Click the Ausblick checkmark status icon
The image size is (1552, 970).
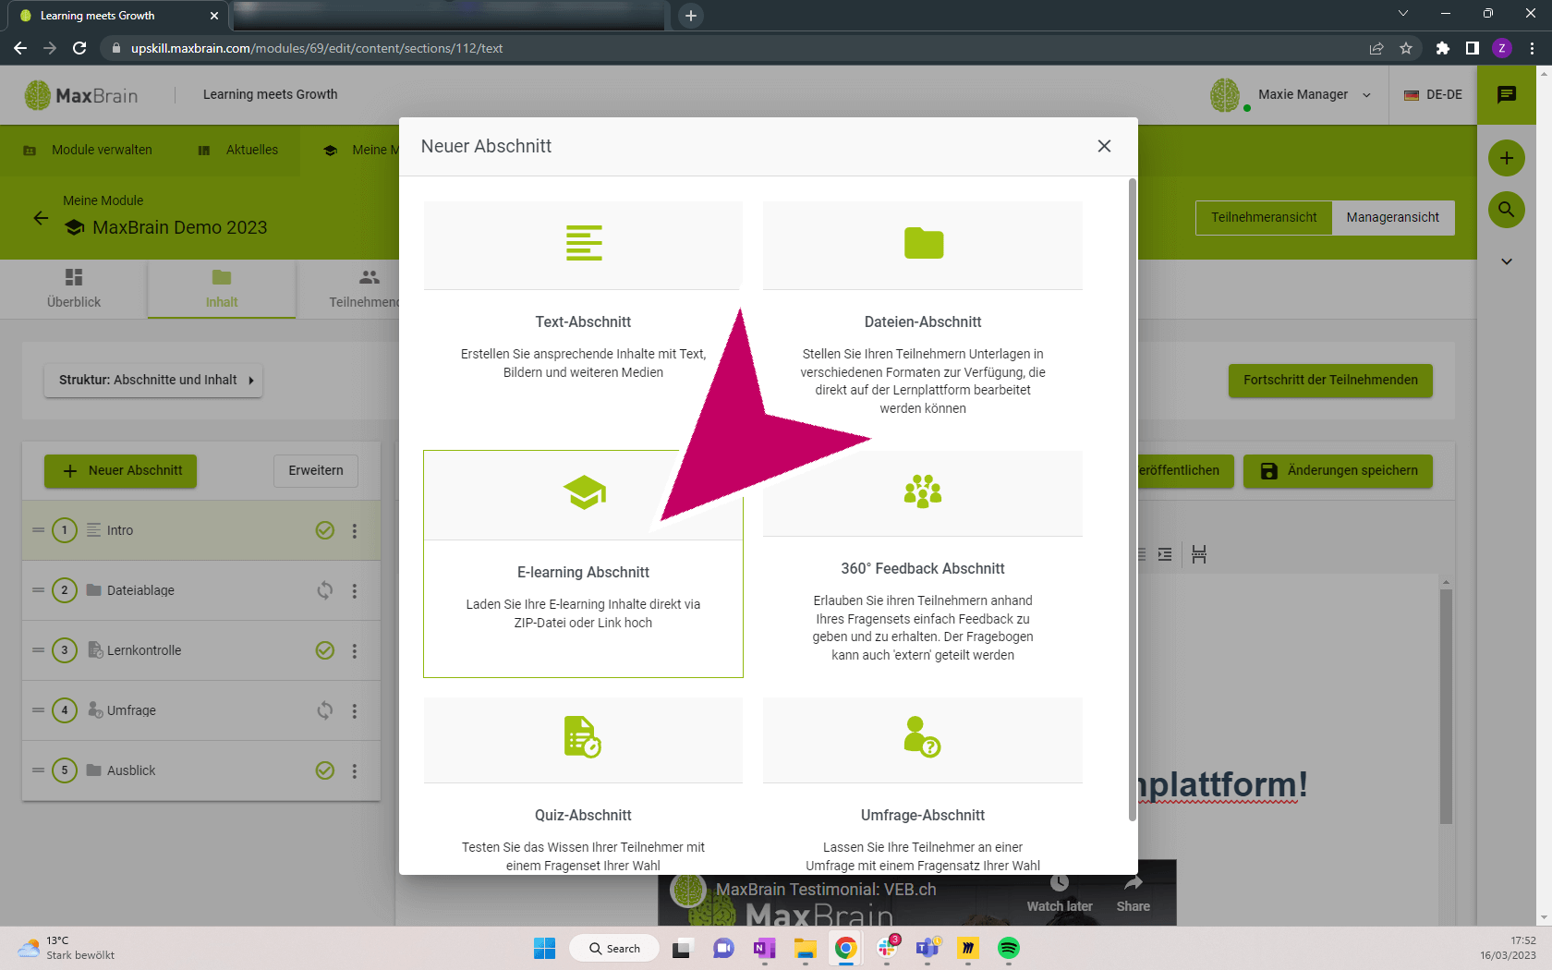(x=325, y=770)
